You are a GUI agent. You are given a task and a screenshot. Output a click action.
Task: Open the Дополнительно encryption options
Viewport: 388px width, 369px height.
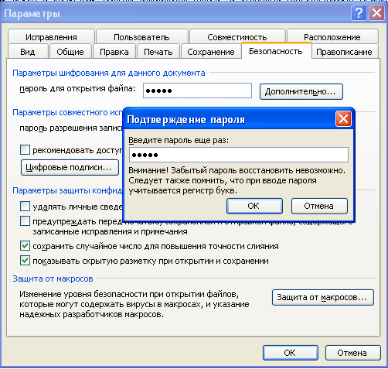(301, 91)
